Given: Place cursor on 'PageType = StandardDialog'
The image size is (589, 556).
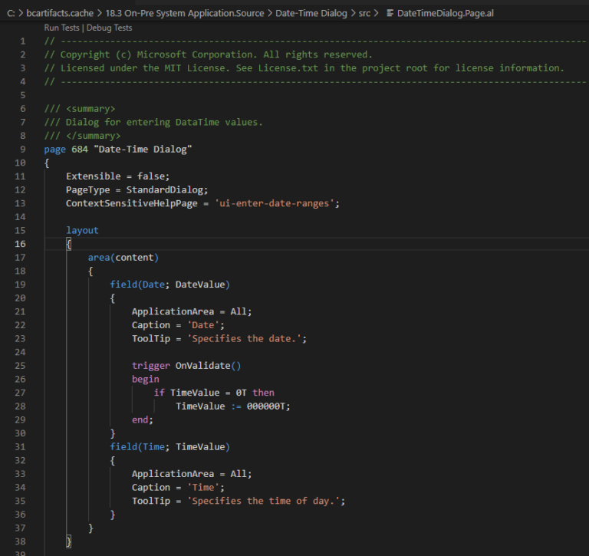Looking at the screenshot, I should point(137,189).
